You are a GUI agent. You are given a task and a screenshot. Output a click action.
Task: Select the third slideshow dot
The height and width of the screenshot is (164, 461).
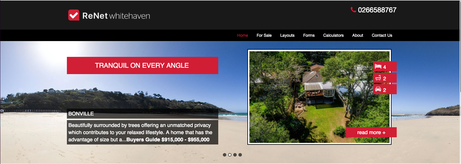pyautogui.click(x=235, y=155)
